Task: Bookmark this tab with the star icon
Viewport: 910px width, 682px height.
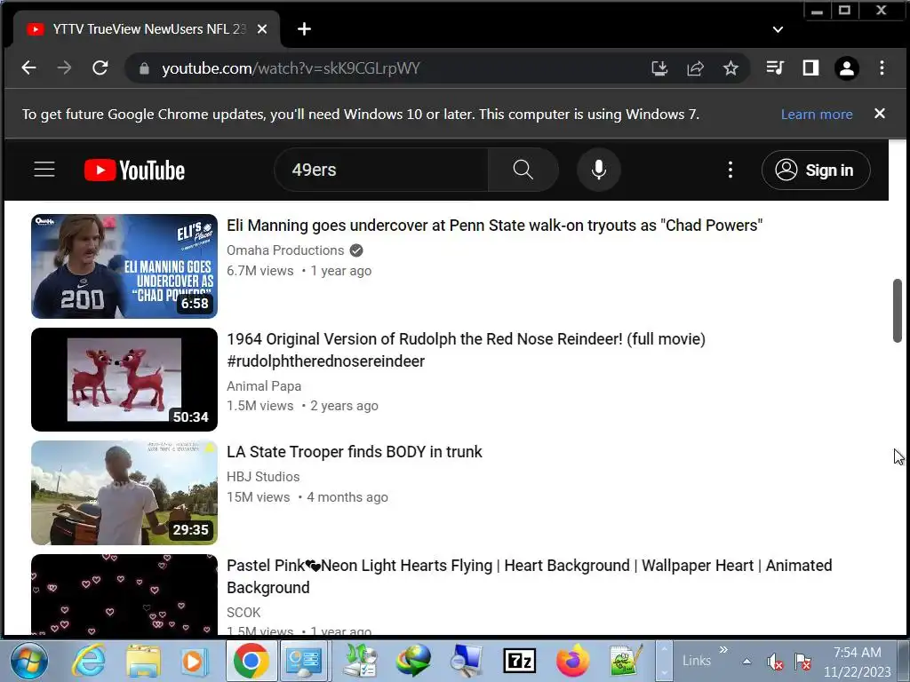Action: pos(730,68)
